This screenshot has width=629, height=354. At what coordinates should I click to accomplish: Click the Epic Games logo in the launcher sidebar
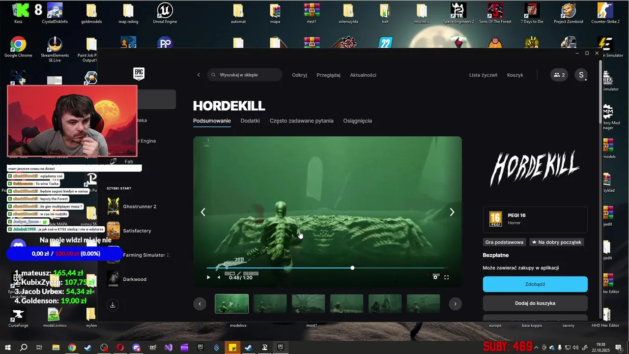139,74
